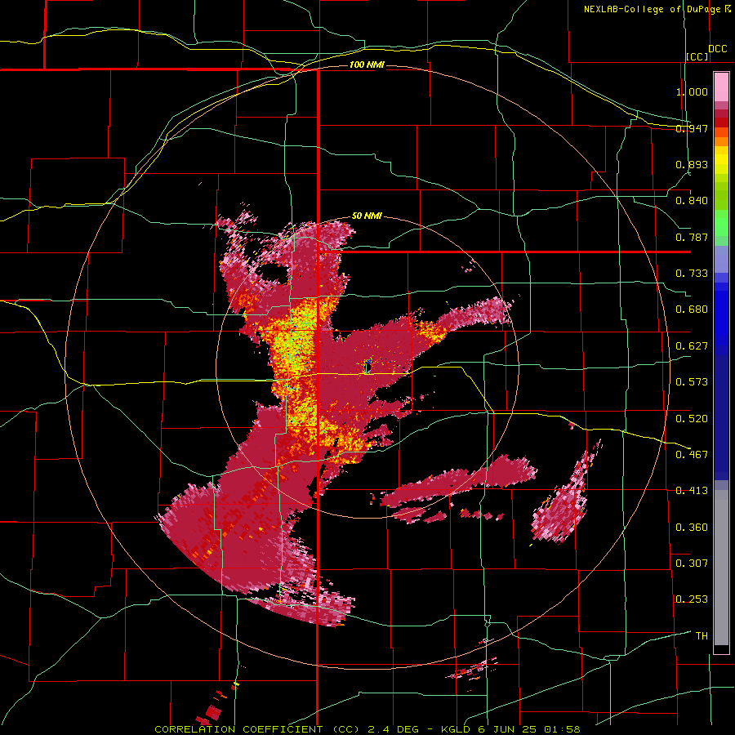Select the 100 NMI range ring label
The height and width of the screenshot is (735, 735).
367,65
